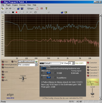The image size is (102, 103).
Task: Select the R channel radio button
Action: click(x=3, y=77)
